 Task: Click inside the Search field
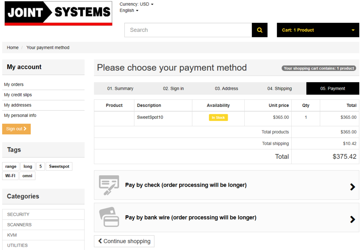pos(182,30)
